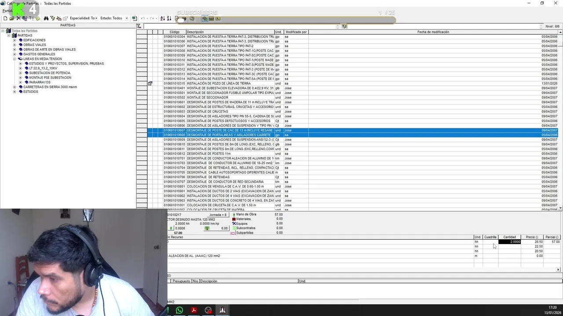563x316 pixels.
Task: Click the filter with checkmark toolbar icon
Action: pos(52,18)
